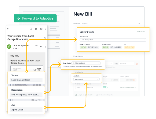Star the Local Garage Doors invoice email
The height and width of the screenshot is (119, 156).
click(45, 38)
